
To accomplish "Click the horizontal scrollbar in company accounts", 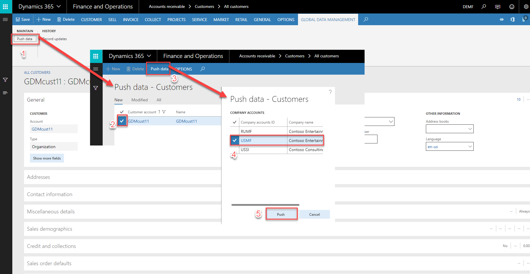I will click(265, 205).
